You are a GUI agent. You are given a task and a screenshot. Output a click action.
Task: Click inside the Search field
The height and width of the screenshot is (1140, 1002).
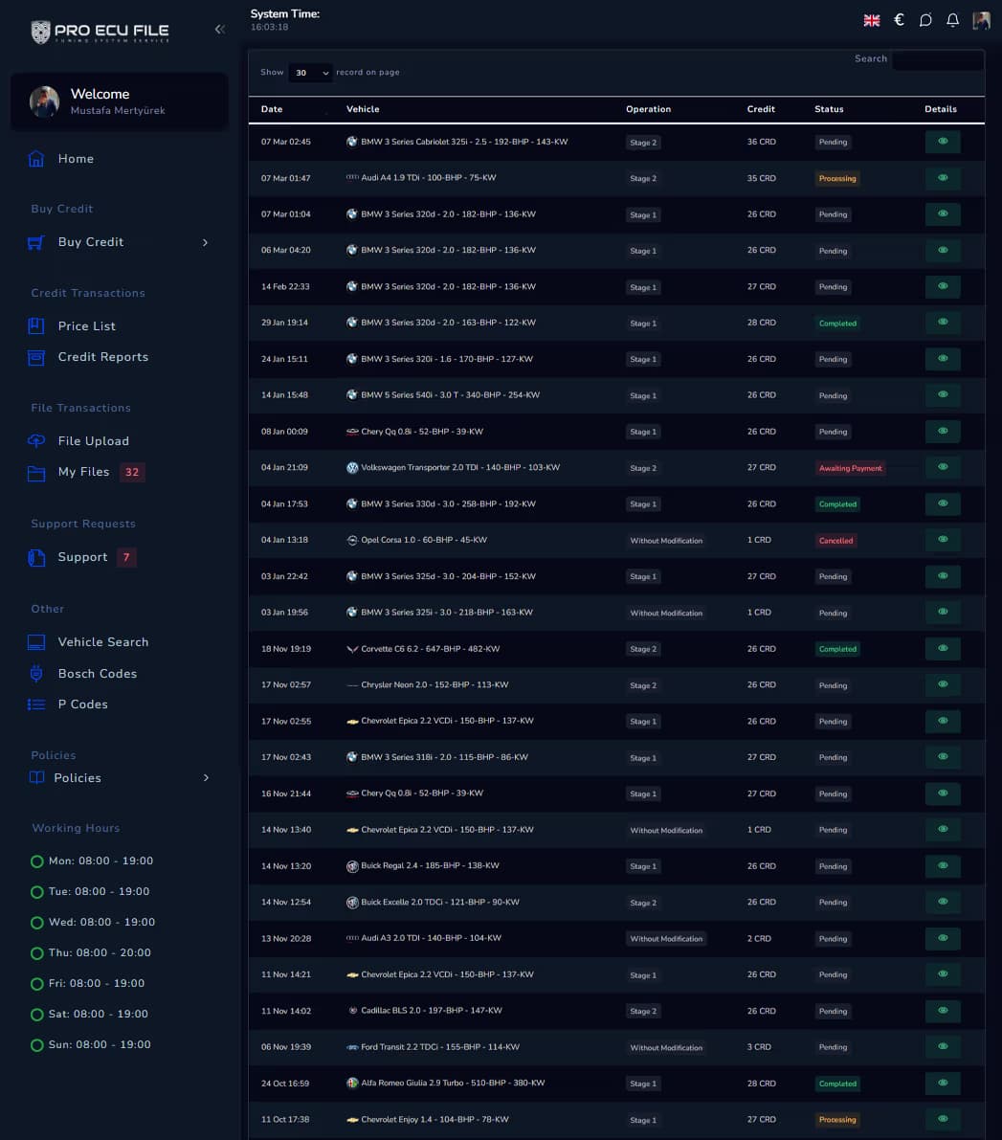tap(938, 58)
